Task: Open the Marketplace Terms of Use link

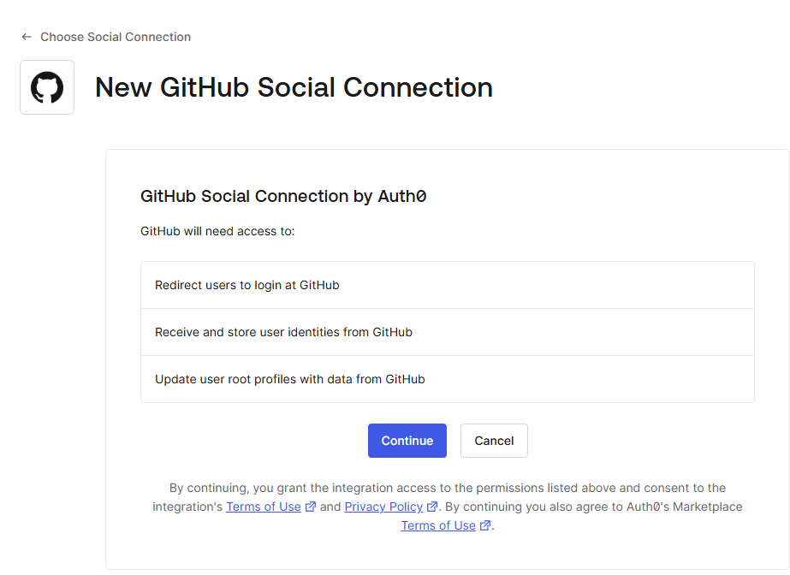Action: tap(438, 525)
